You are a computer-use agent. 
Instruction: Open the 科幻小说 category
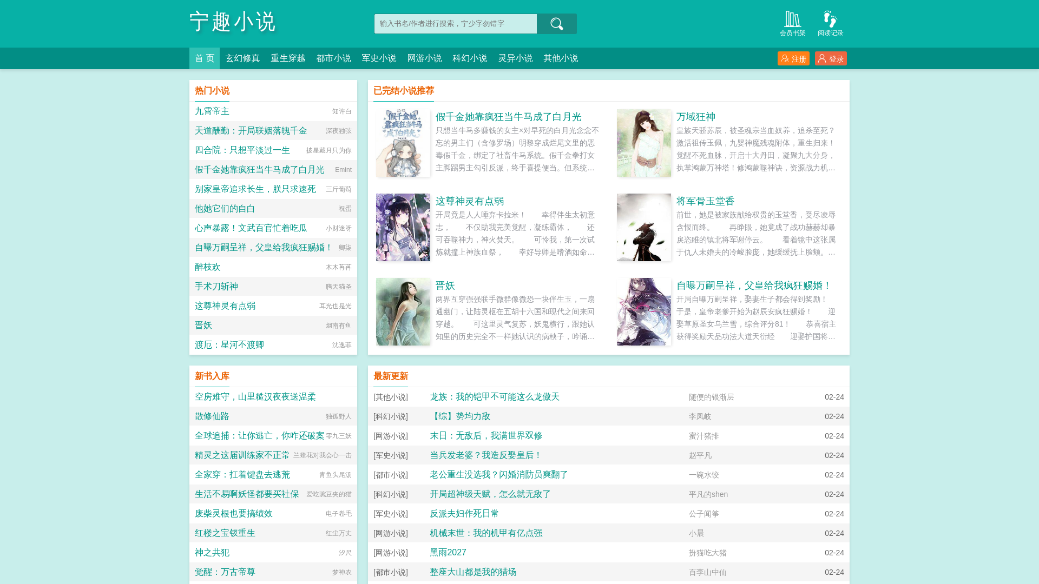(470, 58)
